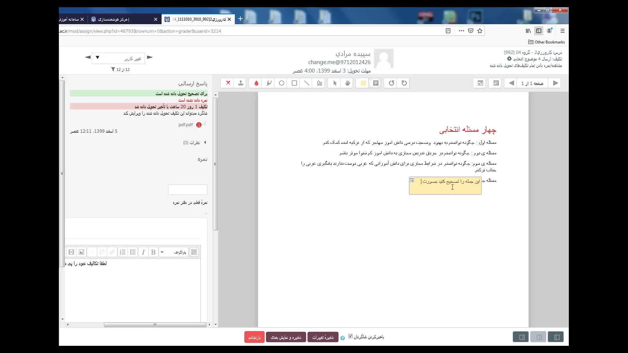Switch to the grade-panel-only layout
This screenshot has width=628, height=353.
click(556, 337)
